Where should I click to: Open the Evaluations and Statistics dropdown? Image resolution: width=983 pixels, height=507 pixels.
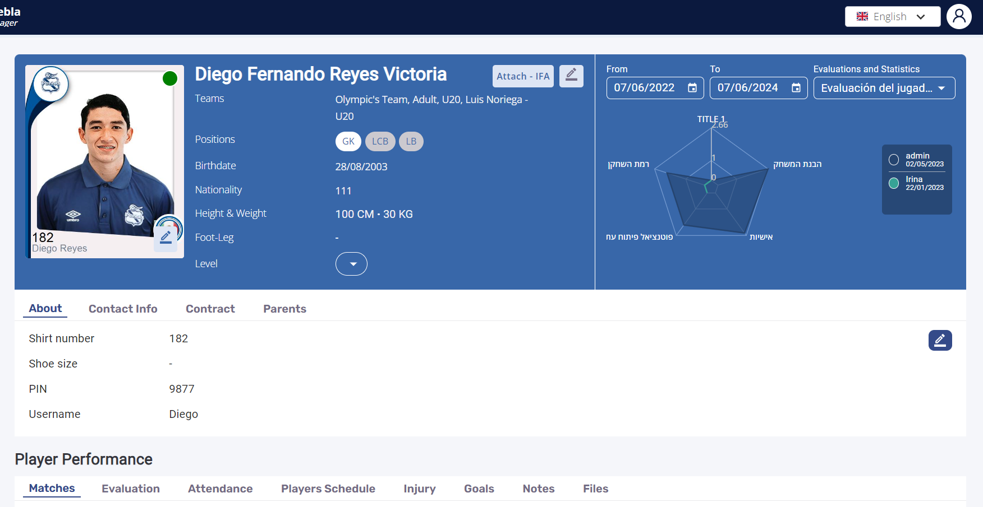pos(884,88)
